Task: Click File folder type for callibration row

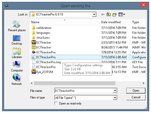Action: 139,28
